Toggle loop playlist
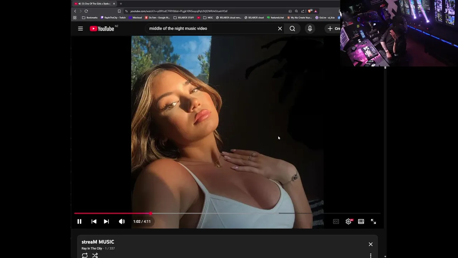The height and width of the screenshot is (258, 458). [x=85, y=255]
